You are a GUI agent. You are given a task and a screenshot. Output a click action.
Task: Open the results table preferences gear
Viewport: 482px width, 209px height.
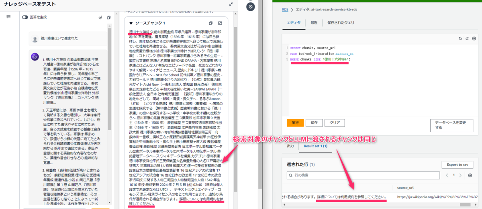pos(471,175)
